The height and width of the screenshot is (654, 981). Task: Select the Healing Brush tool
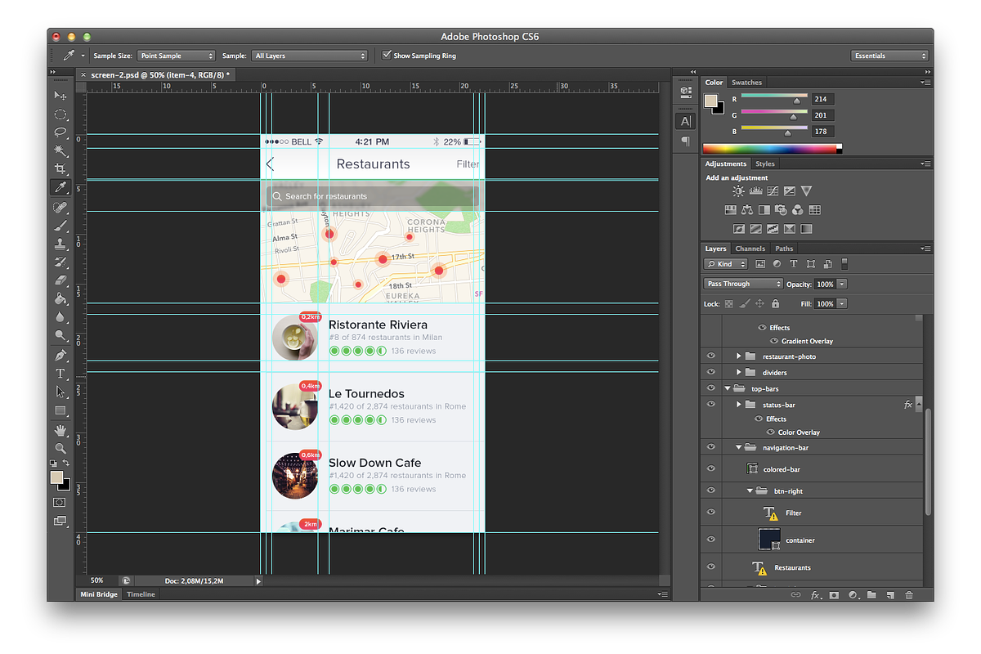point(60,208)
